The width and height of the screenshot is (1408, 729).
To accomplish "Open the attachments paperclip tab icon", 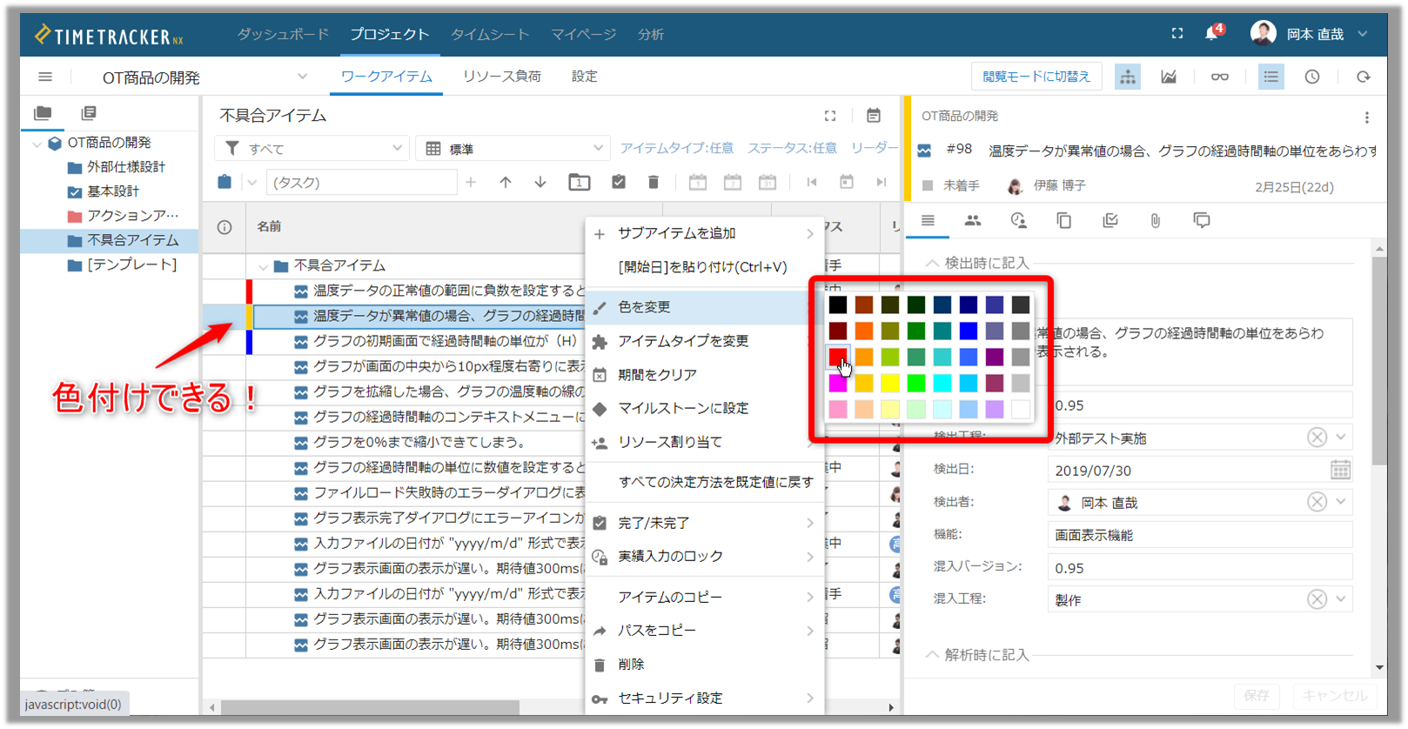I will pos(1155,221).
